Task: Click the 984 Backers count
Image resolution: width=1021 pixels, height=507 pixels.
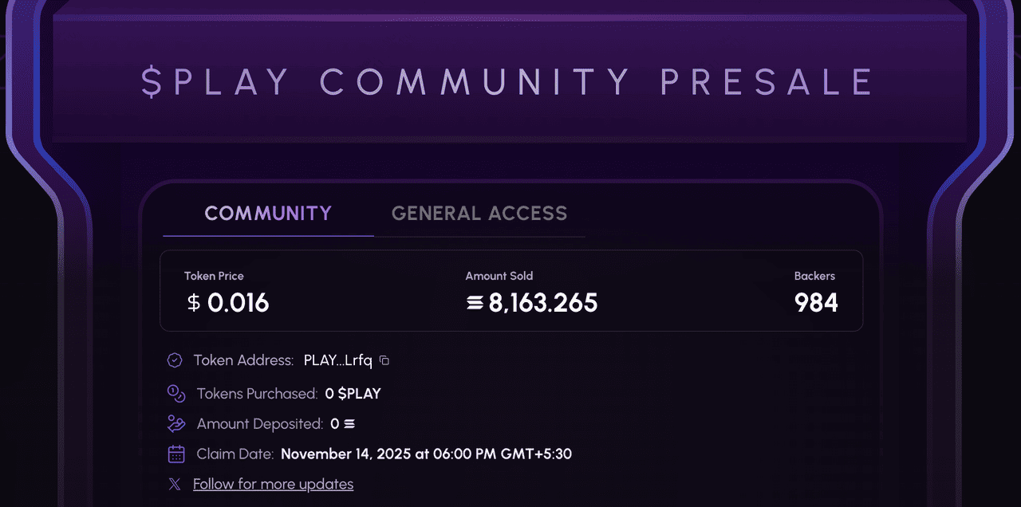Action: (x=816, y=303)
